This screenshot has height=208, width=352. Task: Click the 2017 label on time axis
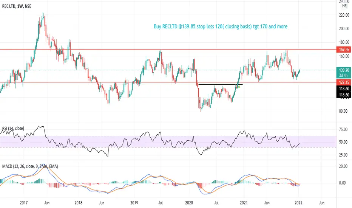[x=23, y=203]
